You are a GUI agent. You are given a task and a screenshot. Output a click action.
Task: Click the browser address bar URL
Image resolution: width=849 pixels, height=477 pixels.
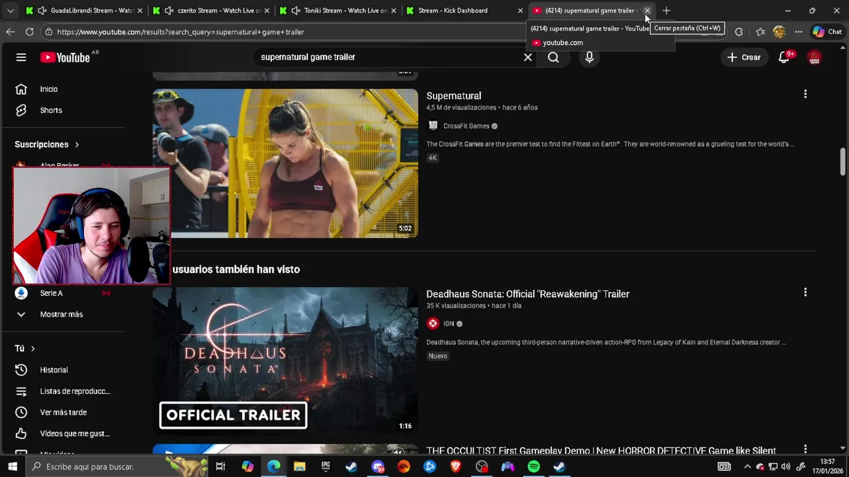(180, 32)
